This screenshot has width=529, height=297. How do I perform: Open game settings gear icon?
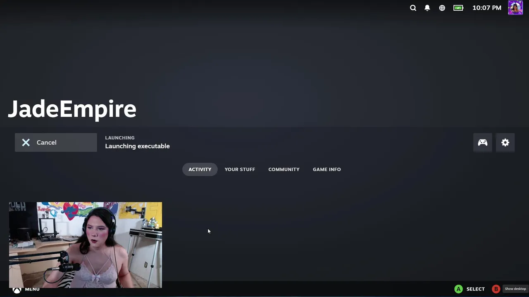point(505,142)
